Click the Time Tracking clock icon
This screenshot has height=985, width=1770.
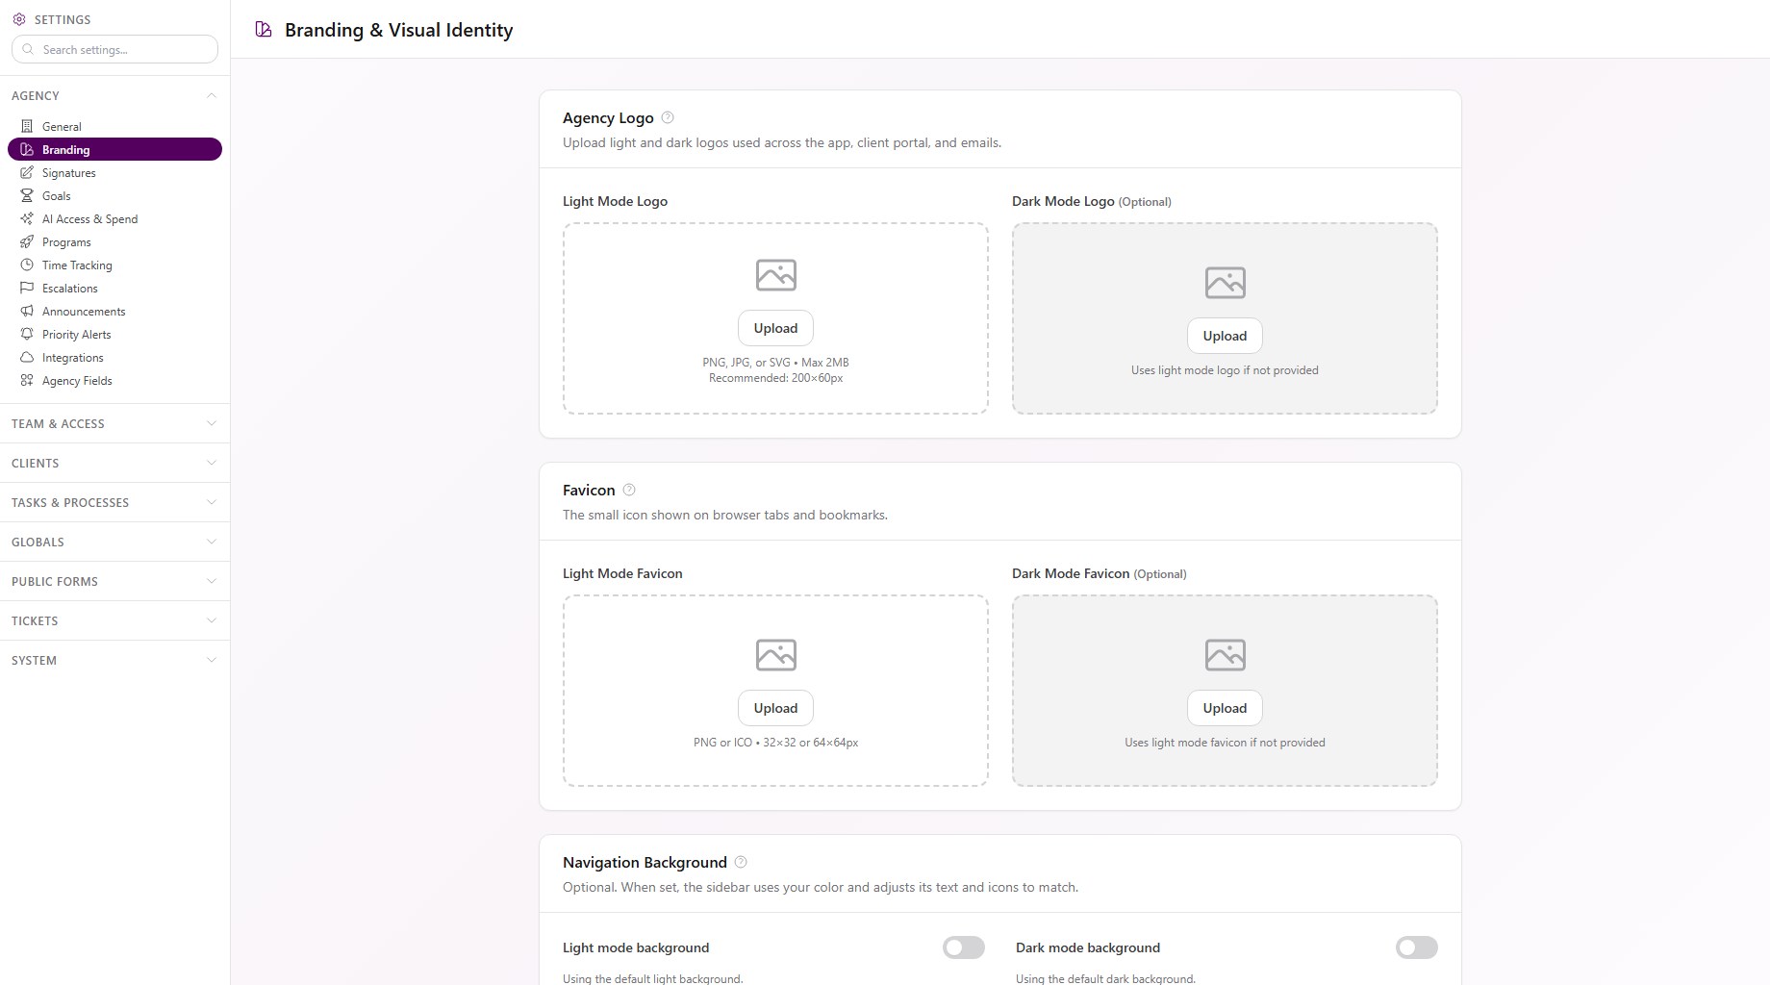pos(27,265)
